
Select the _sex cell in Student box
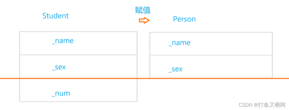[x=78, y=67]
